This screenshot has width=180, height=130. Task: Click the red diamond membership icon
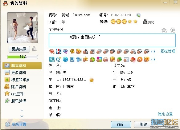[x=52, y=52]
